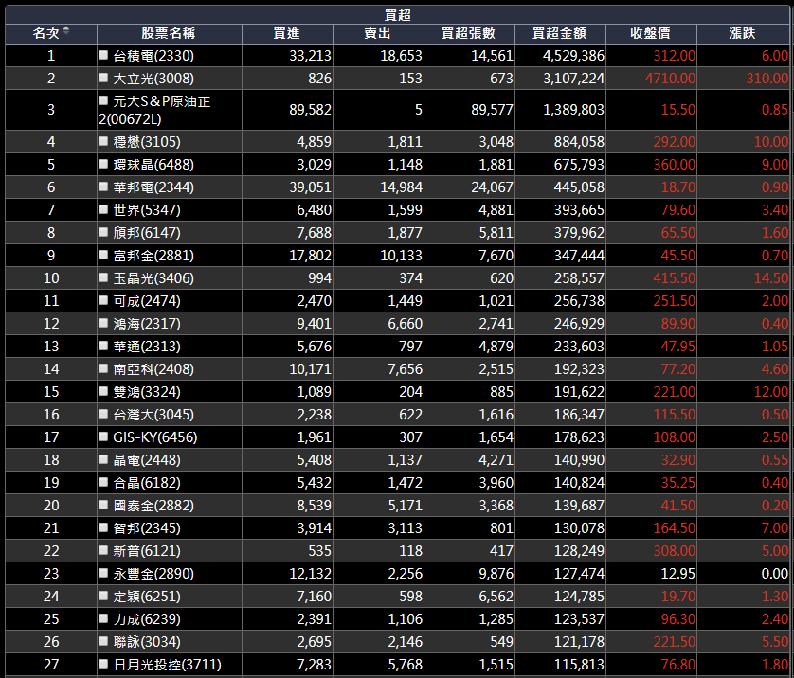Toggle the checkbox for 鴻海(2317)
Image resolution: width=794 pixels, height=678 pixels.
[103, 323]
